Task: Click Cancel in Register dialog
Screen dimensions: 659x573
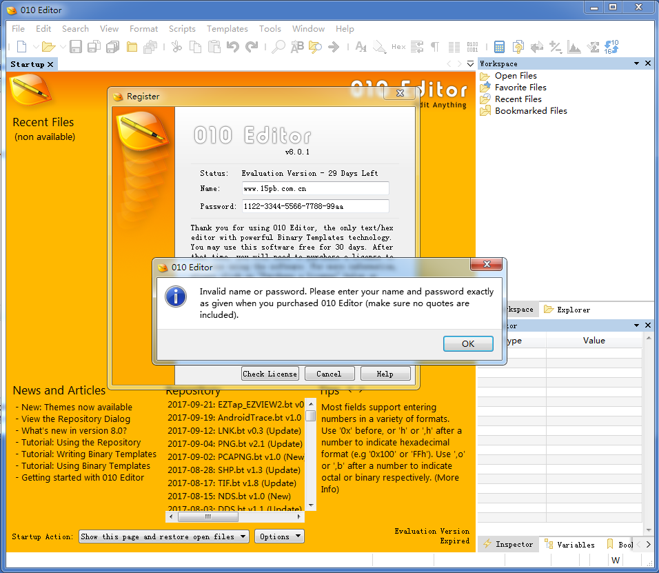Action: [329, 374]
